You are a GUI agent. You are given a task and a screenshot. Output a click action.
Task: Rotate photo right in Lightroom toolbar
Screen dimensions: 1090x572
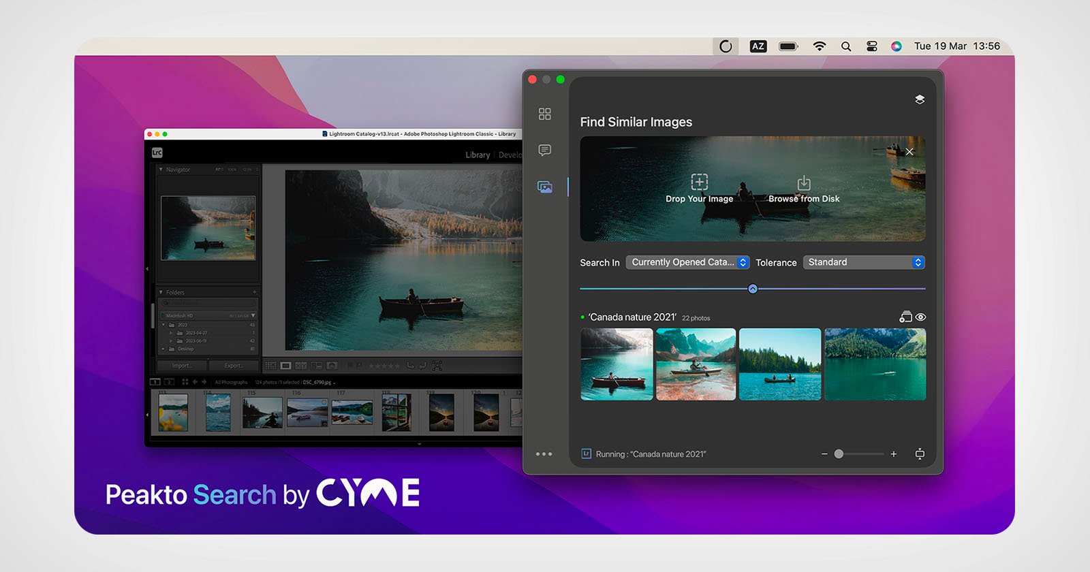[x=422, y=366]
